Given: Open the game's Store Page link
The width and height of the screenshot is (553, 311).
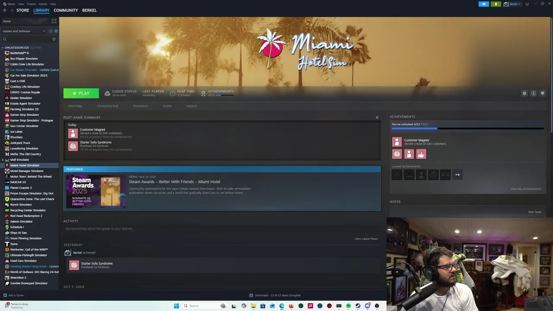Looking at the screenshot, I should click(x=75, y=106).
